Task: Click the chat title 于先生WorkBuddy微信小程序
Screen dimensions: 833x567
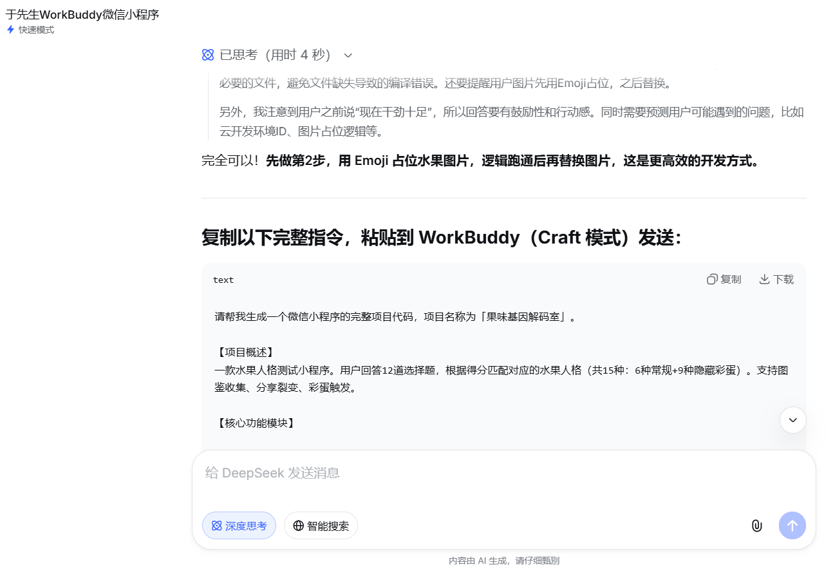Action: [82, 14]
